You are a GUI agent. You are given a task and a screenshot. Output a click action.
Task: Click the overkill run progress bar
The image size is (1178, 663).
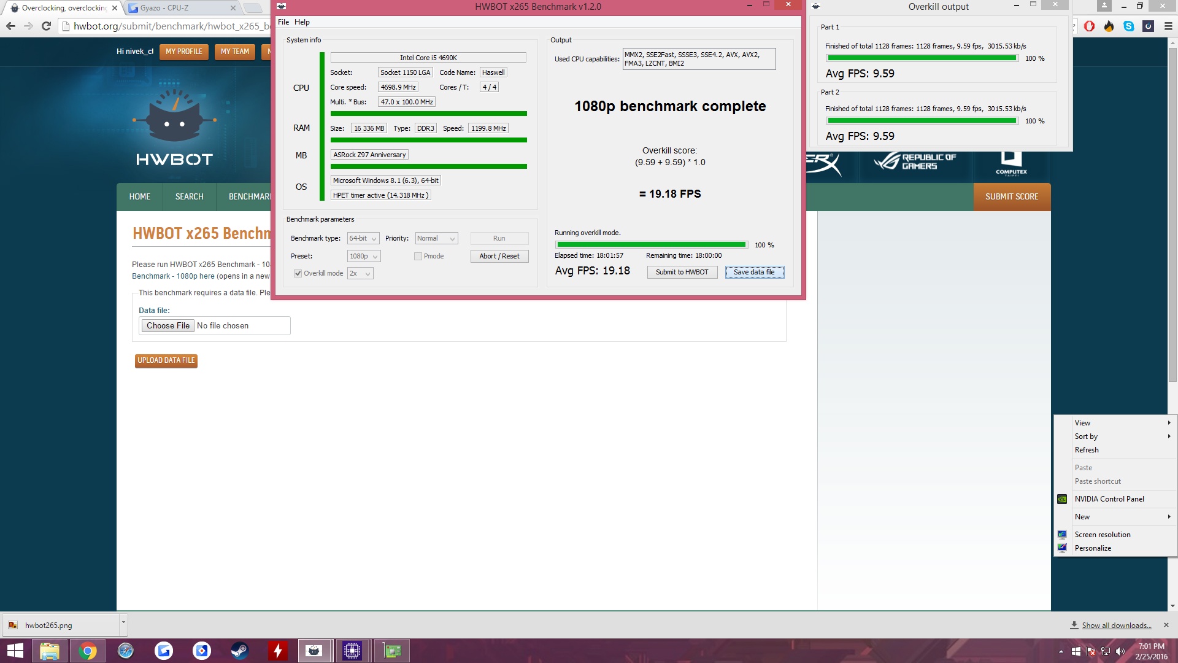(x=651, y=245)
